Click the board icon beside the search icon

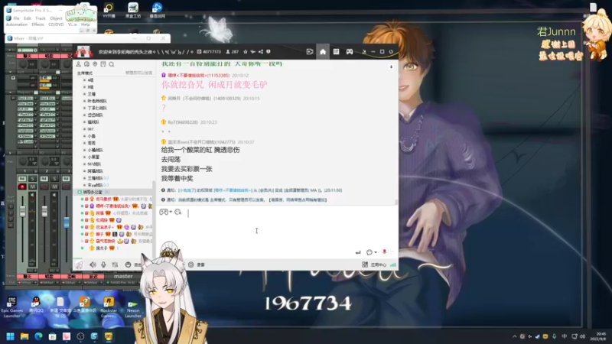click(x=103, y=64)
